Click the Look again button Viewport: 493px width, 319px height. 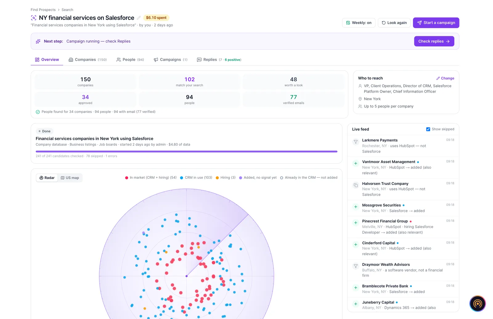(x=394, y=23)
